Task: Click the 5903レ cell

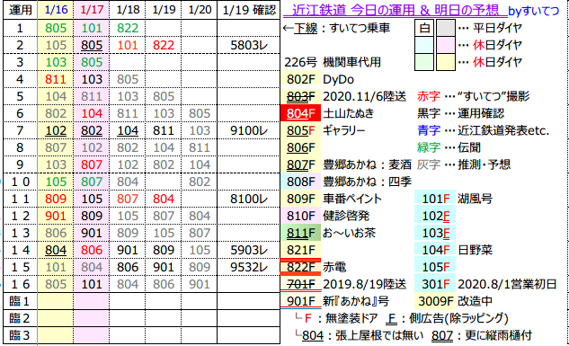Action: [x=249, y=250]
